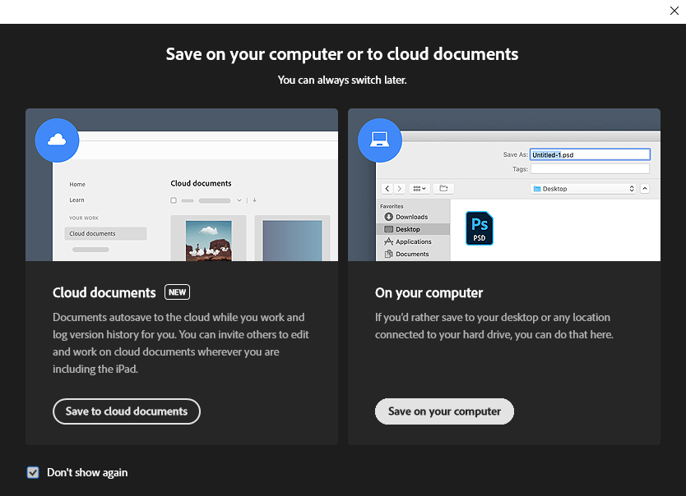Screen dimensions: 686x496
Task: Close the save dialog with X
Action: click(x=674, y=11)
